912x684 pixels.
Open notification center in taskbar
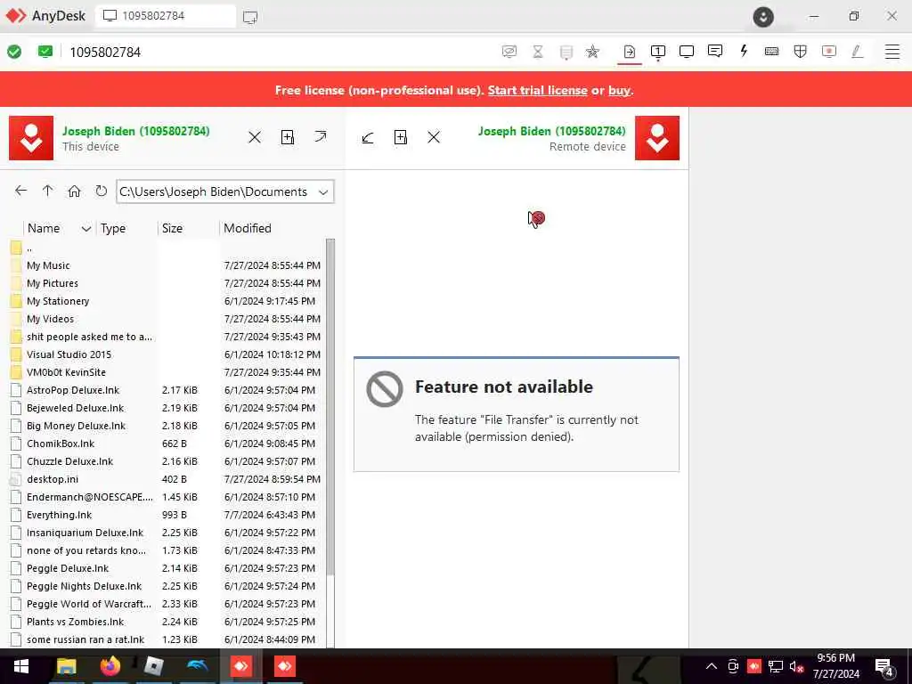click(x=884, y=667)
